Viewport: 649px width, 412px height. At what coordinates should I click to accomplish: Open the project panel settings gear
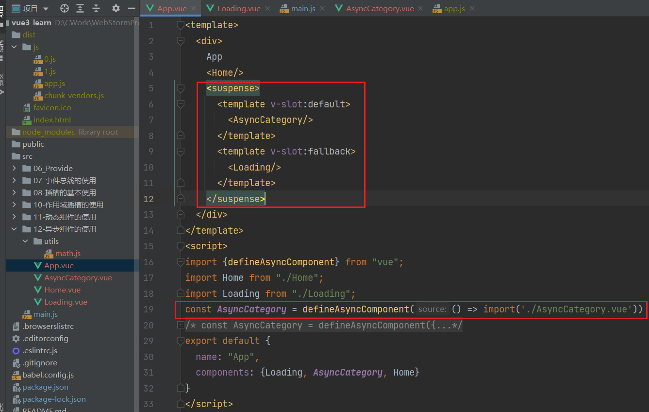pos(116,8)
